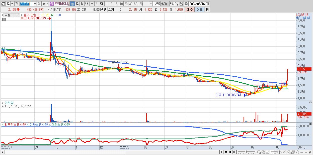Click the 증 market badge icon

pos(51,4)
